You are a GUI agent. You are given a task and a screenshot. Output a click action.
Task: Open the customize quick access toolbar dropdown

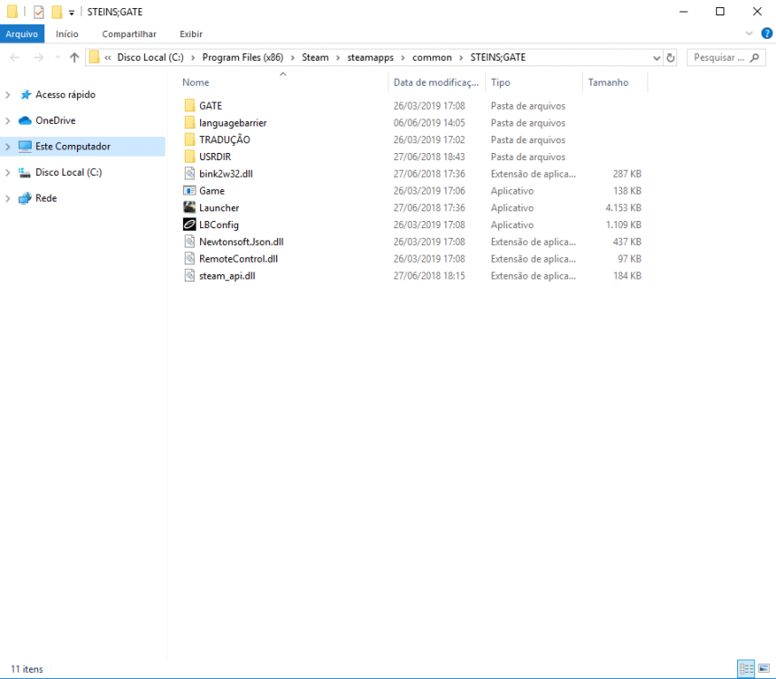click(x=72, y=13)
